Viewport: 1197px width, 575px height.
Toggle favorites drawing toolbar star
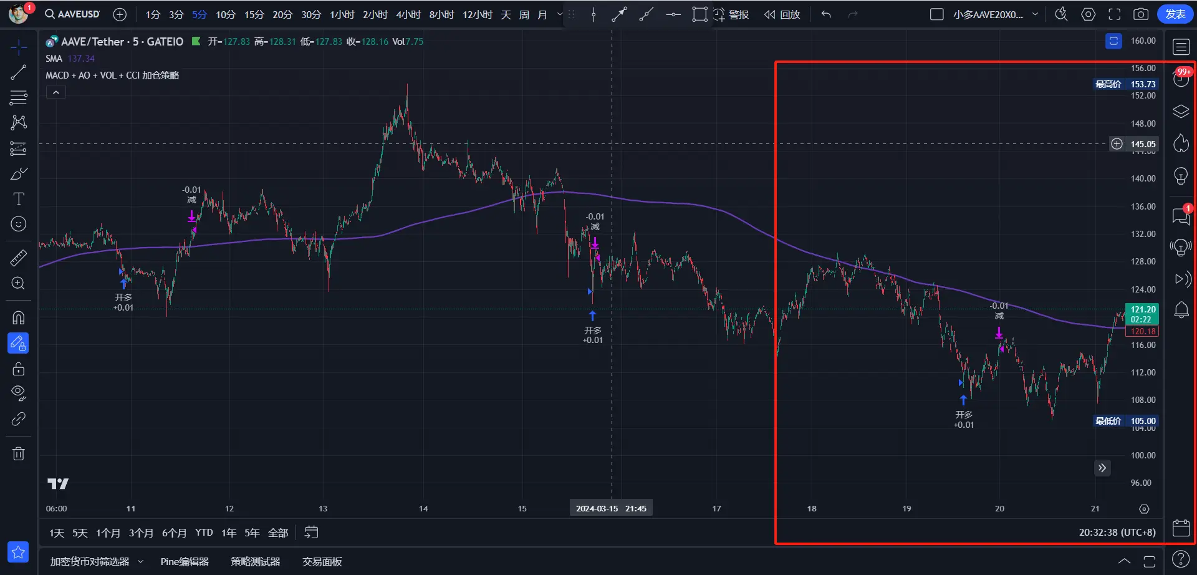click(18, 552)
